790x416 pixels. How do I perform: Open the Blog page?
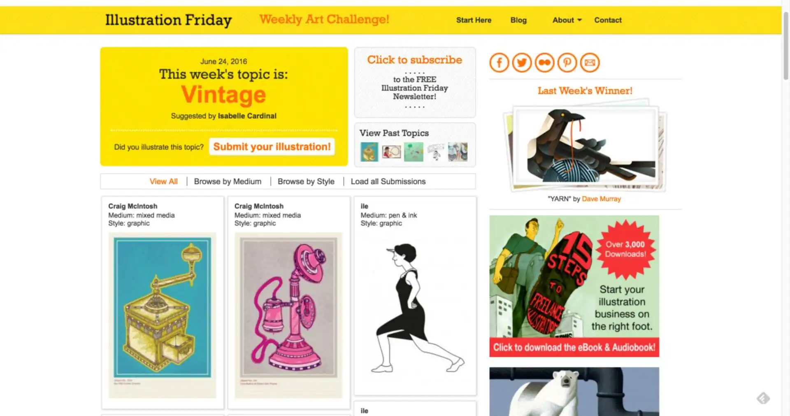(518, 20)
